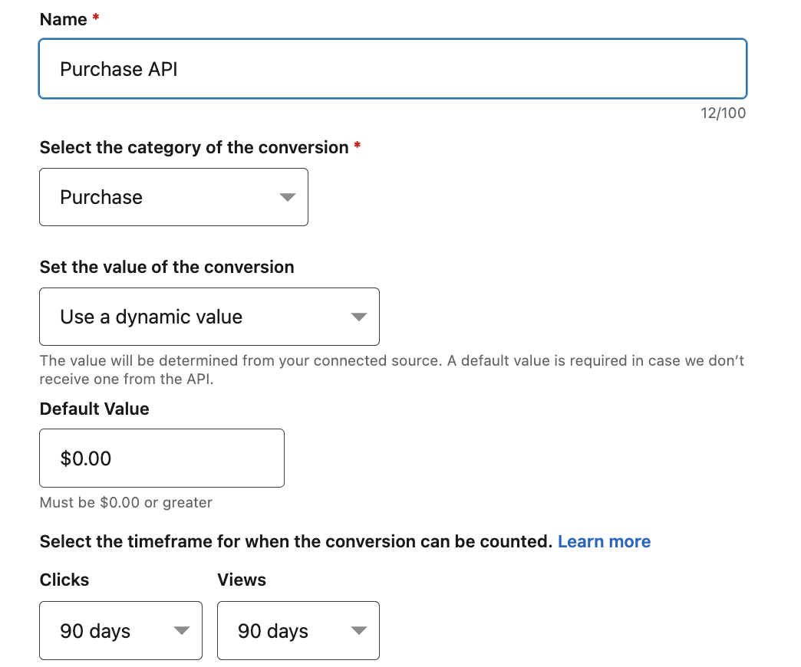Viewport: 801px width, 667px height.
Task: Open the Views timeframe dropdown
Action: (298, 631)
